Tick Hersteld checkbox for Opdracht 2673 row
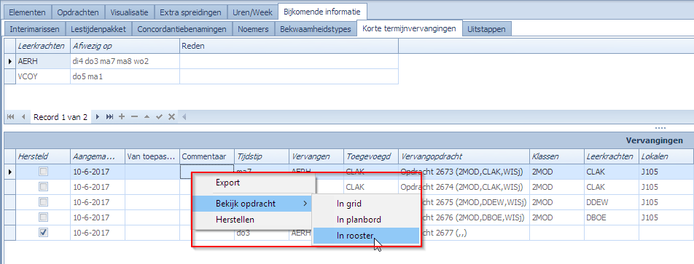The width and height of the screenshot is (694, 264). 44,172
